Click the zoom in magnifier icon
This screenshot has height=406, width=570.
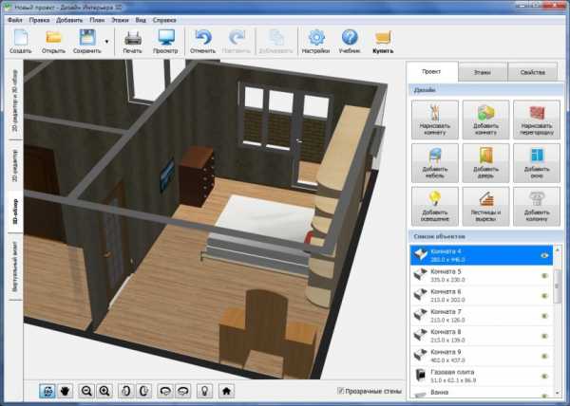click(x=104, y=390)
